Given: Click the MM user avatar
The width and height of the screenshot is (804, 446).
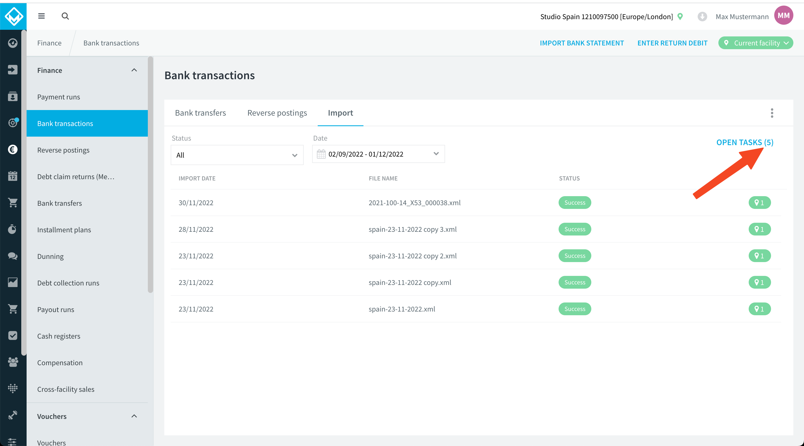Looking at the screenshot, I should point(784,16).
